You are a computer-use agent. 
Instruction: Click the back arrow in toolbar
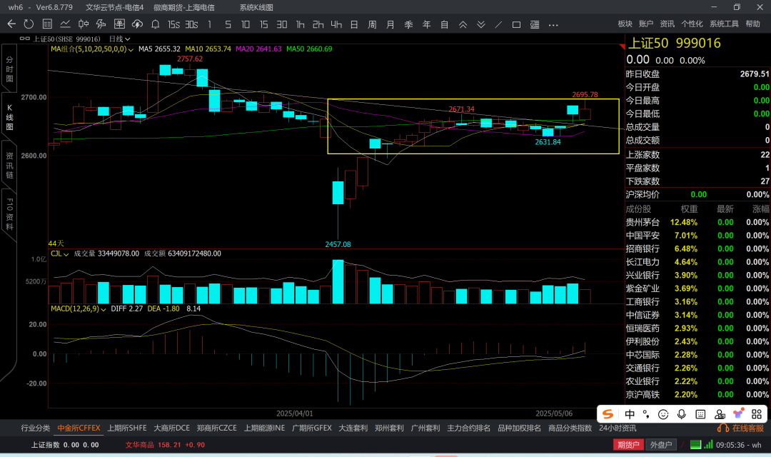tap(11, 24)
